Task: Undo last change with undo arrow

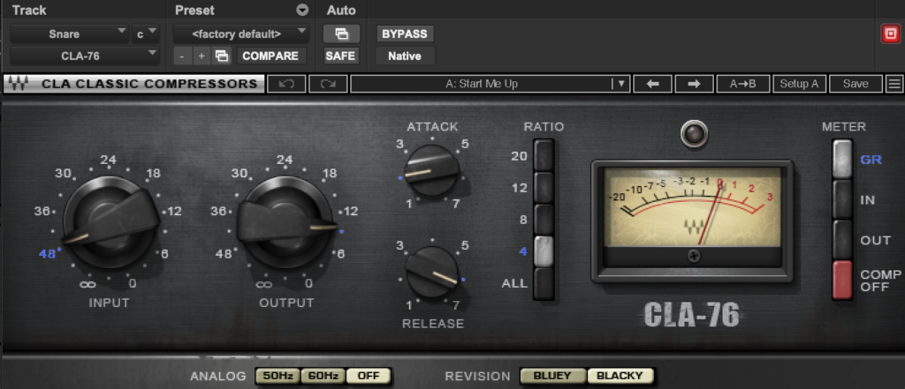Action: pos(286,84)
